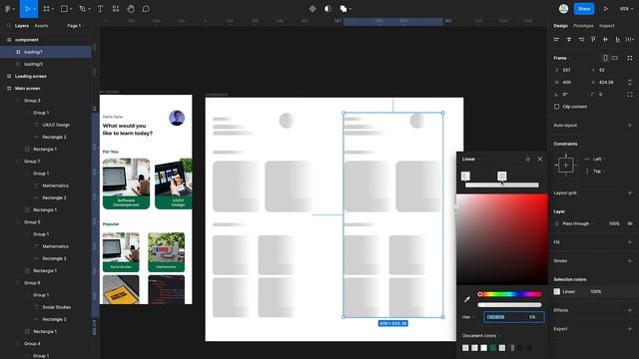Open the Frame type dropdown

[x=562, y=58]
